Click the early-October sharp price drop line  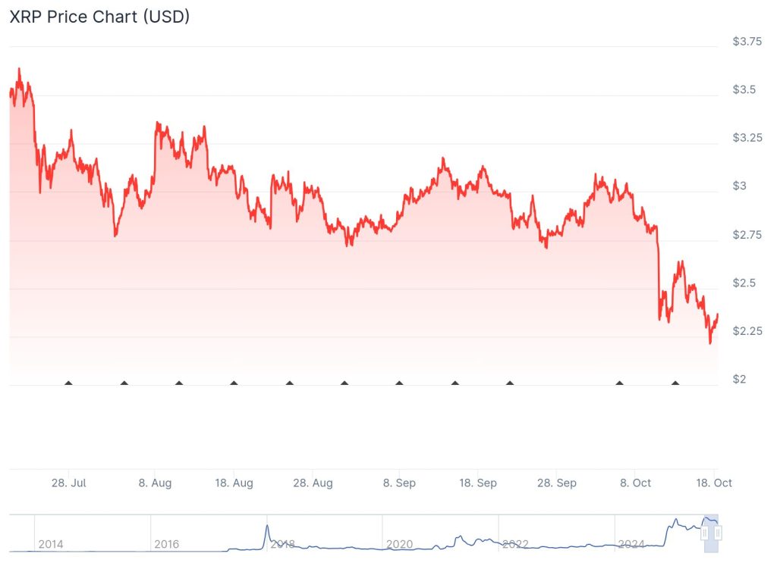coord(657,273)
